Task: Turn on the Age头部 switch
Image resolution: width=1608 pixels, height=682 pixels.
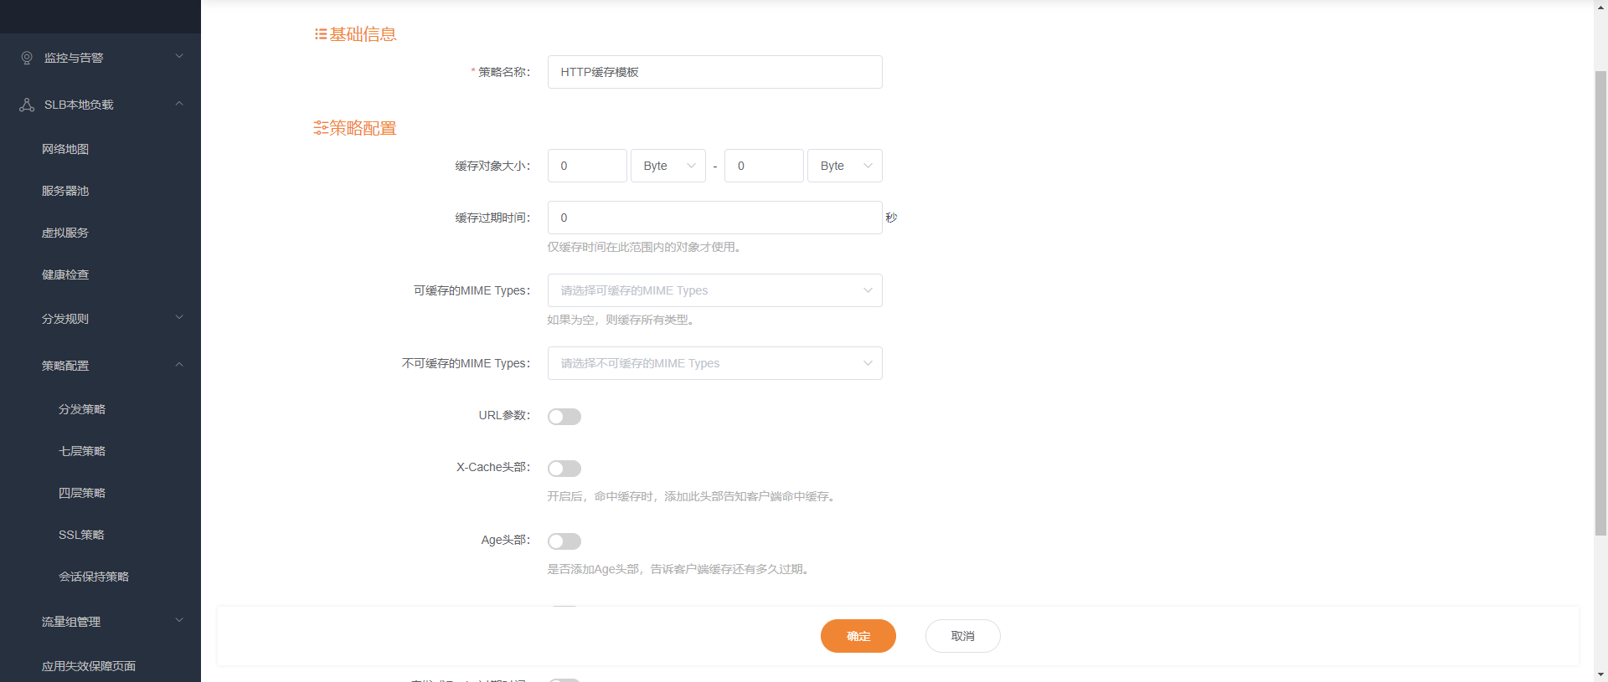Action: [x=564, y=541]
